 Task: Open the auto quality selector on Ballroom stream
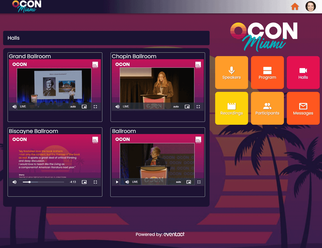coord(178,182)
